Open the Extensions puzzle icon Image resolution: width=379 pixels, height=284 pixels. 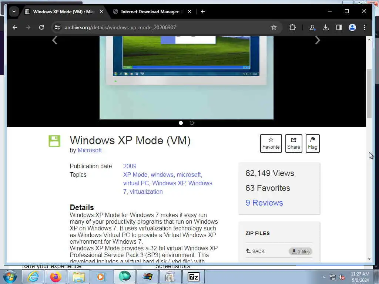[292, 27]
